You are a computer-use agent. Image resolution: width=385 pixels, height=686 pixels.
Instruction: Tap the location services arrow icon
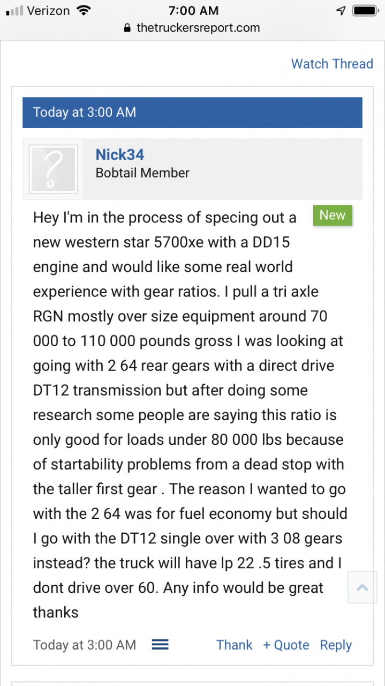341,11
